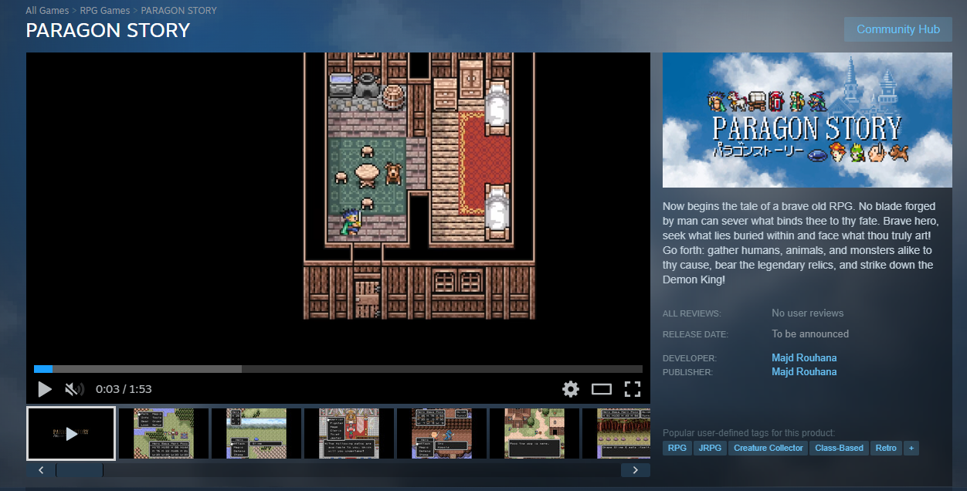Select the trailer thumbnail with play icon
The width and height of the screenshot is (967, 491).
point(71,433)
